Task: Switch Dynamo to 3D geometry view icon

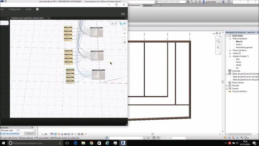Action: (x=114, y=24)
